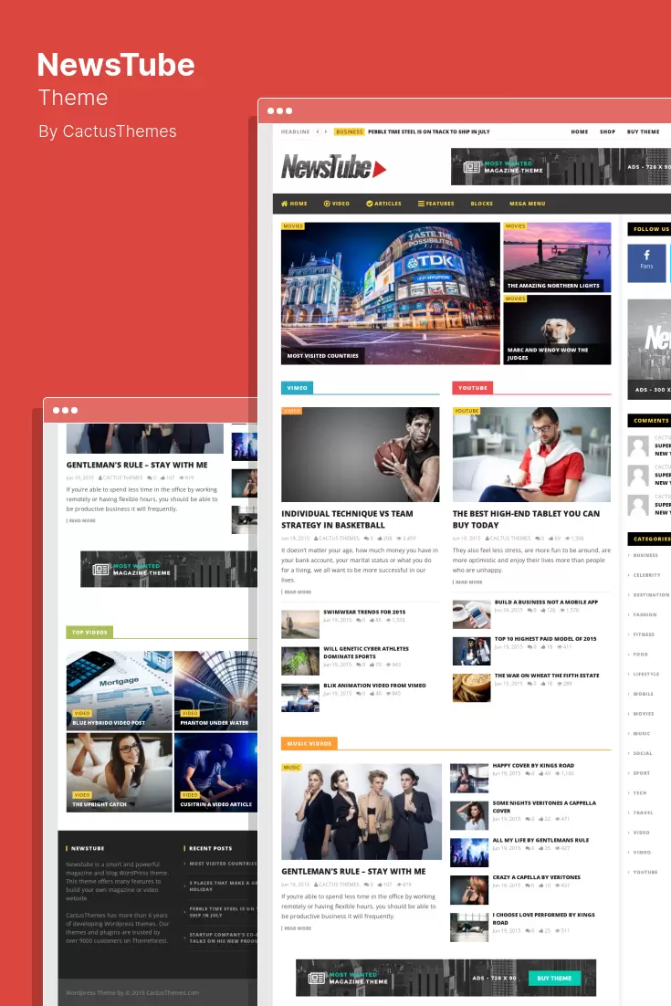Open The War on Wheat the Fifth Estate
Viewport: 671px width, 1006px height.
click(547, 675)
